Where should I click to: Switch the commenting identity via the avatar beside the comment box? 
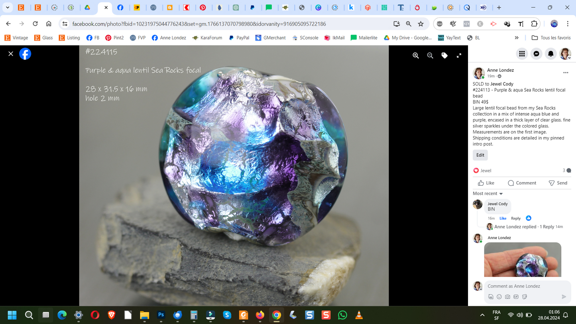[x=478, y=286]
